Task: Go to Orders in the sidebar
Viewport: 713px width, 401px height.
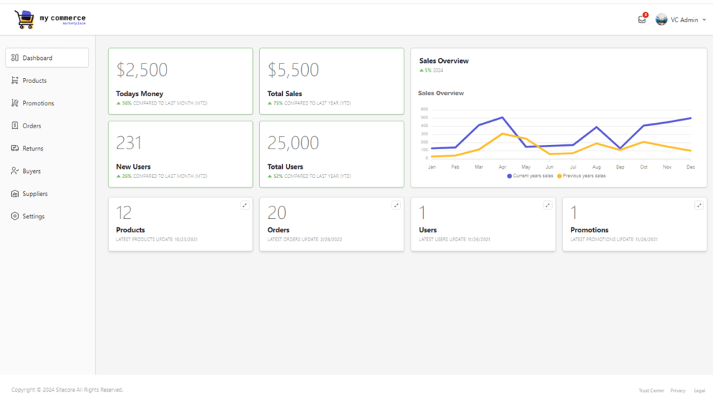Action: click(31, 126)
